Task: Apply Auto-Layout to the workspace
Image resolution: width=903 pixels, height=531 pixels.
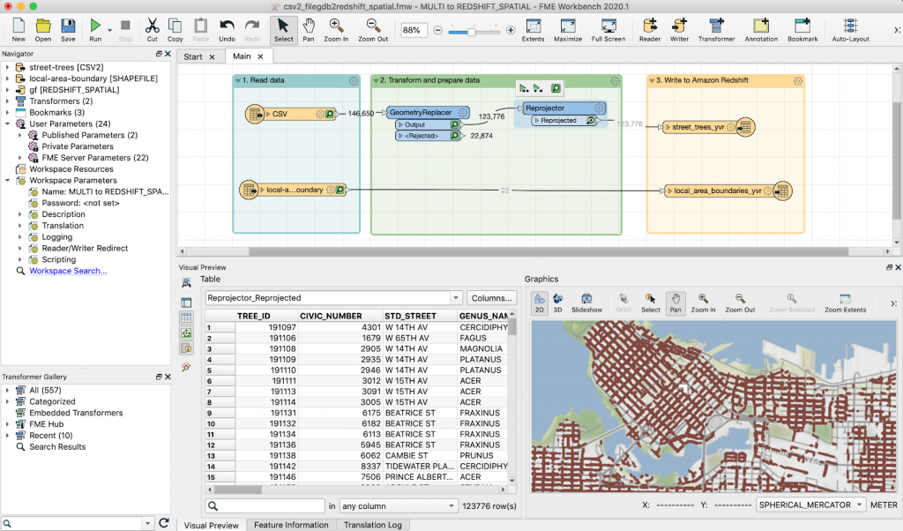Action: [x=851, y=30]
